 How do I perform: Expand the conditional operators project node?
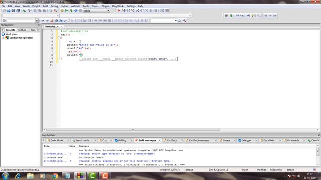pos(4,38)
